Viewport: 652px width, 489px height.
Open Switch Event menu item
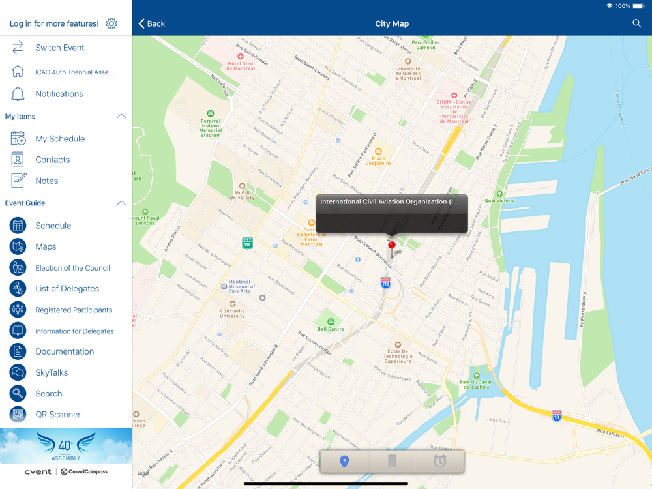(60, 48)
